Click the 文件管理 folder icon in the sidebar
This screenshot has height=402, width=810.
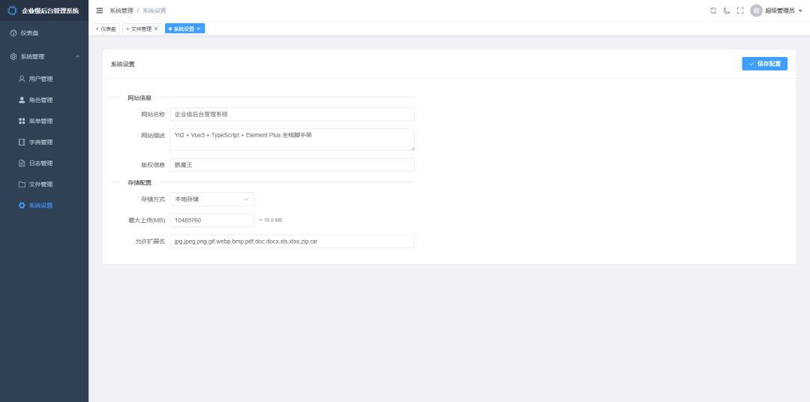(22, 184)
